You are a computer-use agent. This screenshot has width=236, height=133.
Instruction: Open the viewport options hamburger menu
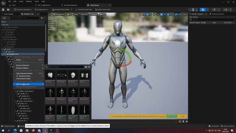[x=50, y=14]
